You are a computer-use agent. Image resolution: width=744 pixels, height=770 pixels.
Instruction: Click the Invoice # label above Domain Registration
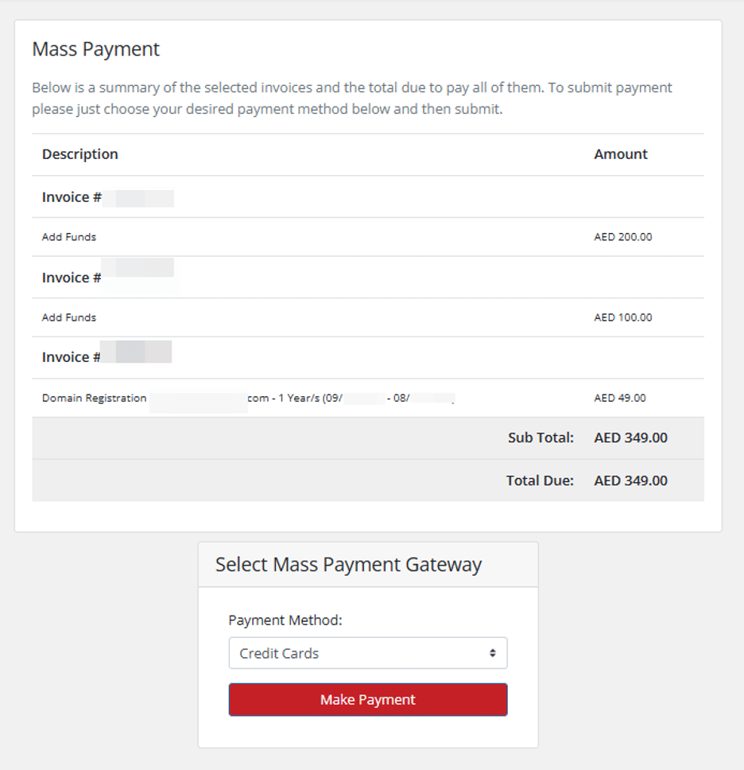pos(72,357)
